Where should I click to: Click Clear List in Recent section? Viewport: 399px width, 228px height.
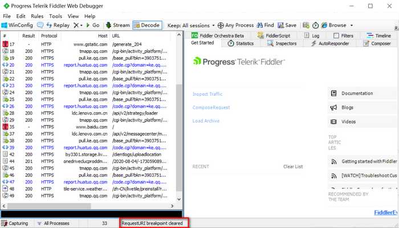293,166
